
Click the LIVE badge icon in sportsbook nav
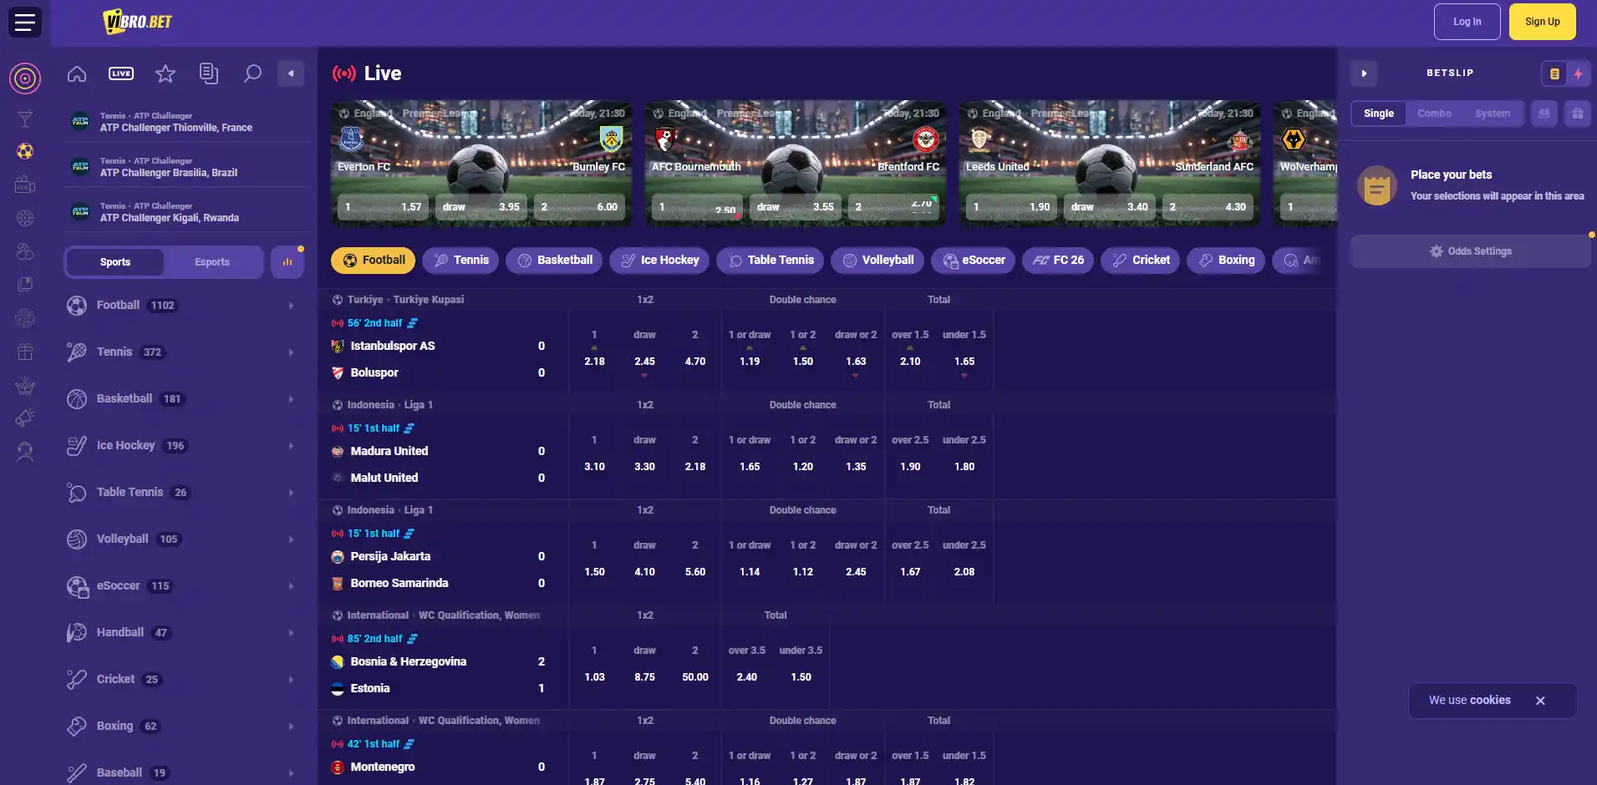[121, 73]
